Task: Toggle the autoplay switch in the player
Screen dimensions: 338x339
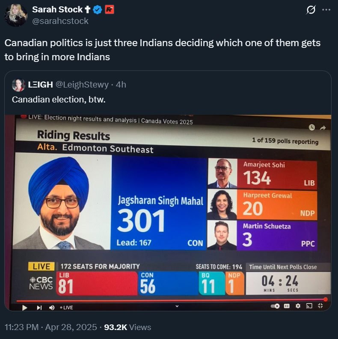Action: click(276, 306)
